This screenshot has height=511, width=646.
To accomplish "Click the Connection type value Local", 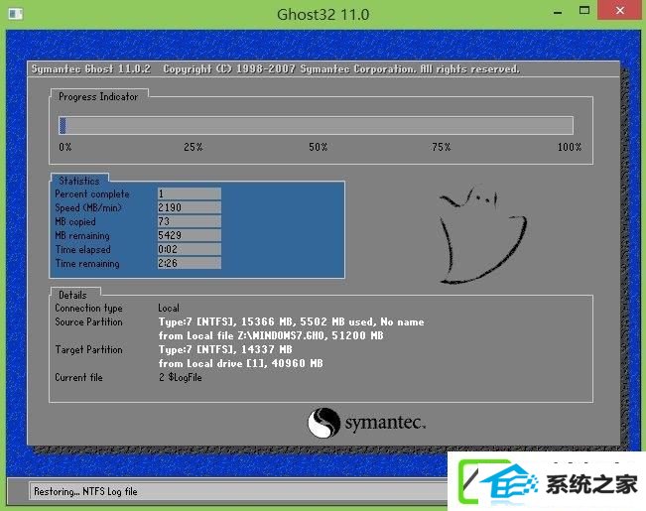I will point(169,308).
